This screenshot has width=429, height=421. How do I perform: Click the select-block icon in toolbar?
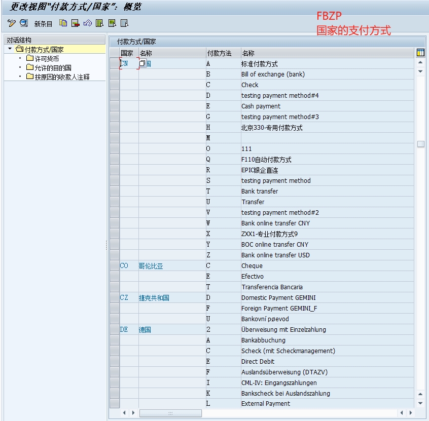pos(112,23)
